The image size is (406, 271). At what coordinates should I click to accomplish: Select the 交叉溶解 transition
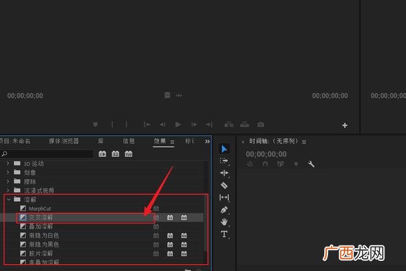[x=41, y=217]
